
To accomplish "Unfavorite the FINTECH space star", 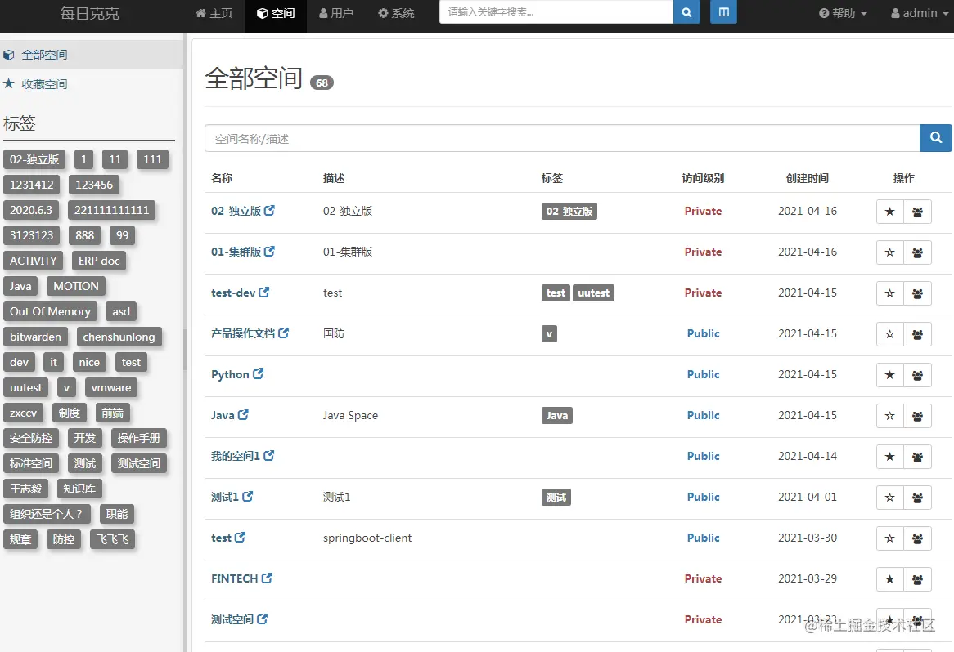I will pyautogui.click(x=890, y=579).
